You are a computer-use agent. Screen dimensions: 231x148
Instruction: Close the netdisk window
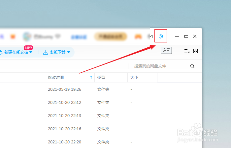tap(195, 36)
